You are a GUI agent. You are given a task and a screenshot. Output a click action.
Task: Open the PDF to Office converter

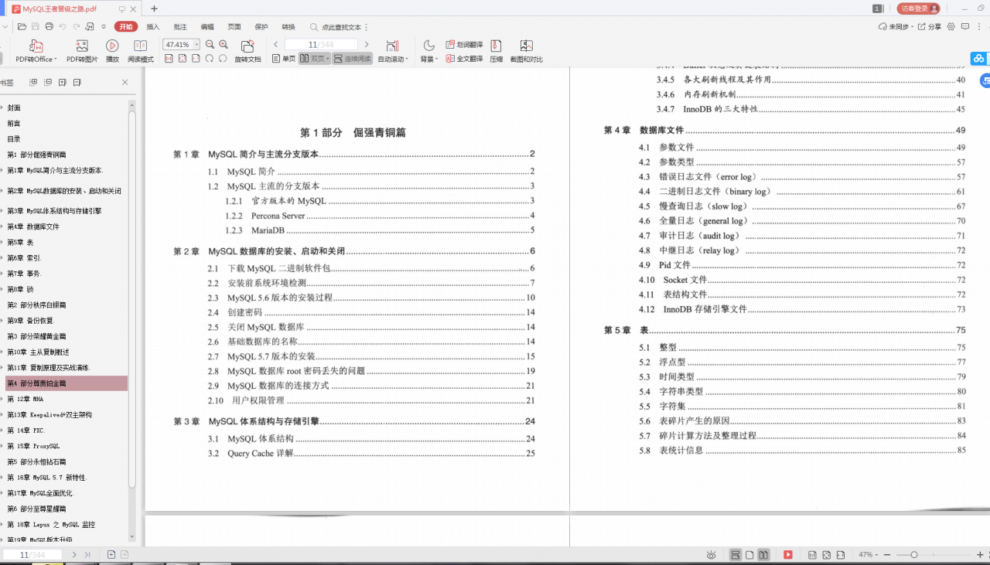pos(36,50)
